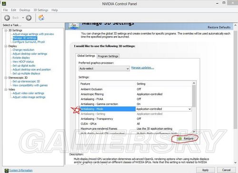Image resolution: width=238 pixels, height=173 pixels.
Task: Open the Back history dropdown arrow
Action: (23, 18)
